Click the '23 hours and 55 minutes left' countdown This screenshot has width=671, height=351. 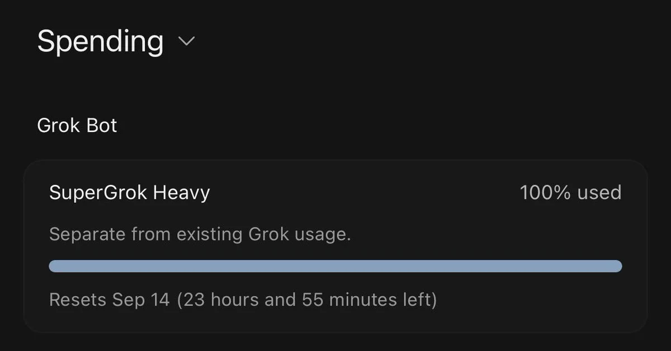[x=307, y=300]
